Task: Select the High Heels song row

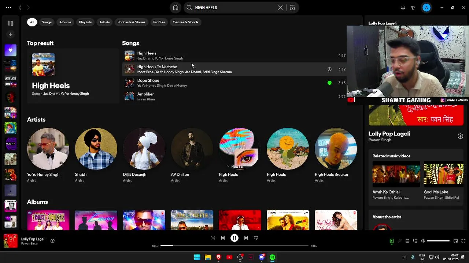Action: 235,56
